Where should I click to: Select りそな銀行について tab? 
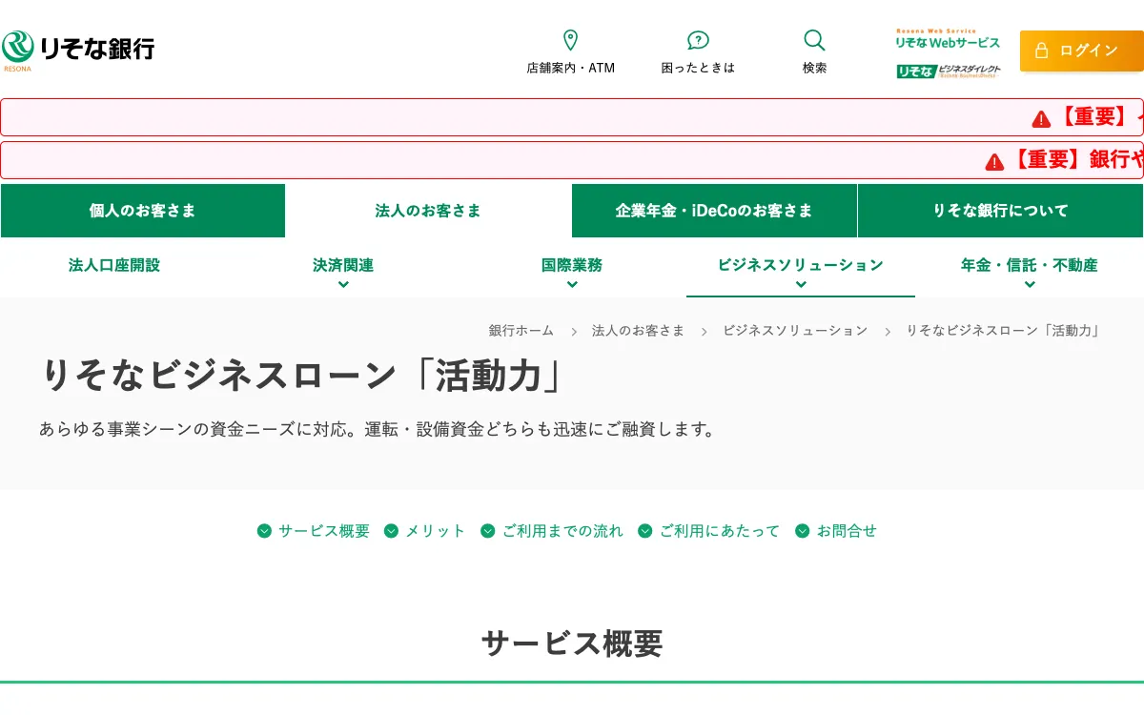pyautogui.click(x=1000, y=211)
